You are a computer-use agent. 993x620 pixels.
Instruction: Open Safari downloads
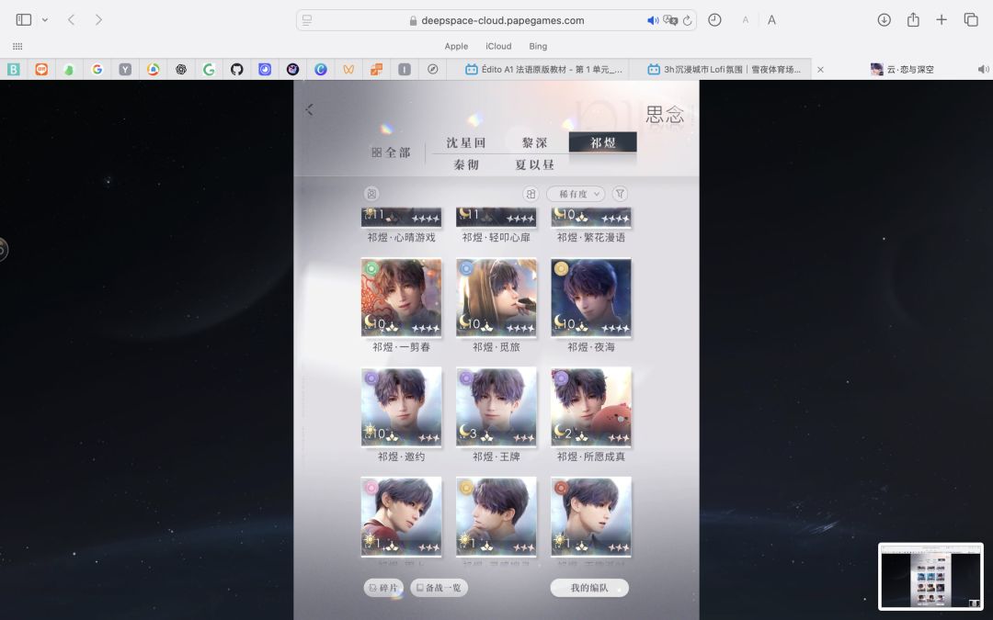tap(885, 19)
